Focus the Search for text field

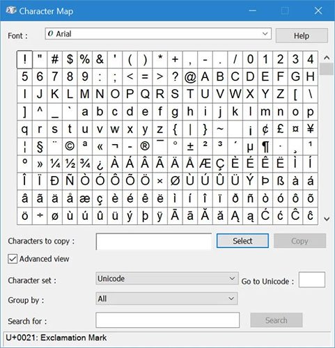click(x=167, y=320)
